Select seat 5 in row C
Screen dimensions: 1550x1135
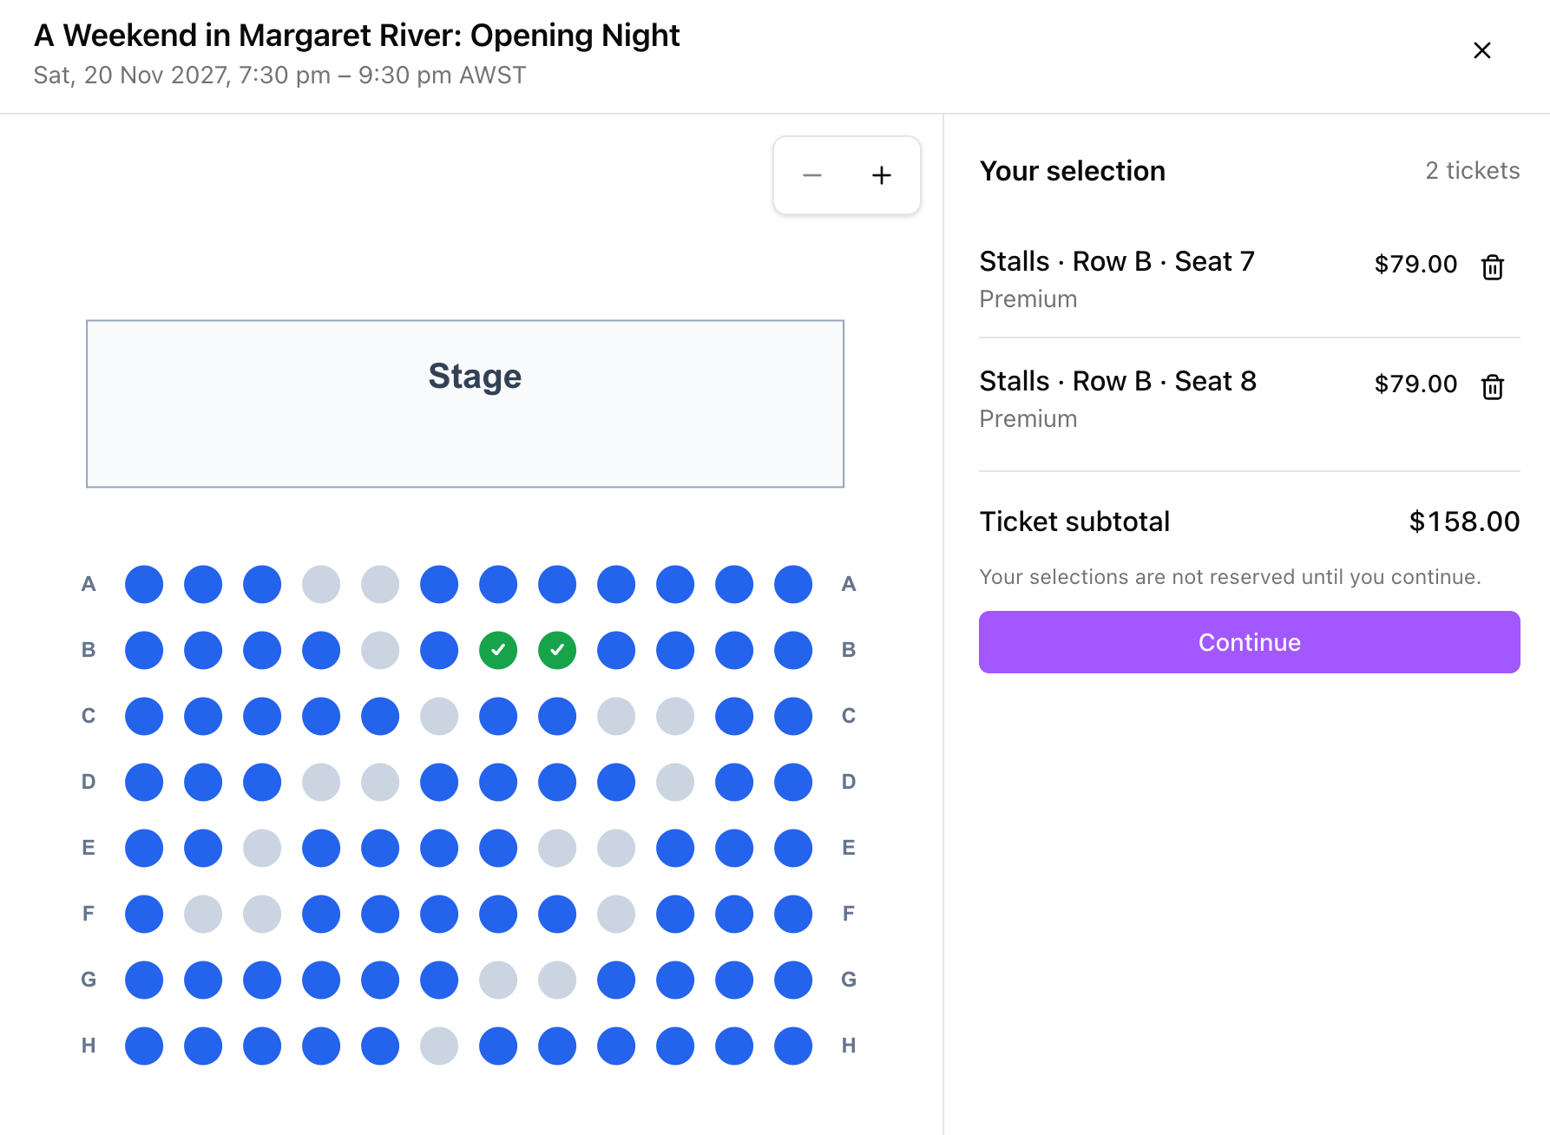pyautogui.click(x=380, y=716)
